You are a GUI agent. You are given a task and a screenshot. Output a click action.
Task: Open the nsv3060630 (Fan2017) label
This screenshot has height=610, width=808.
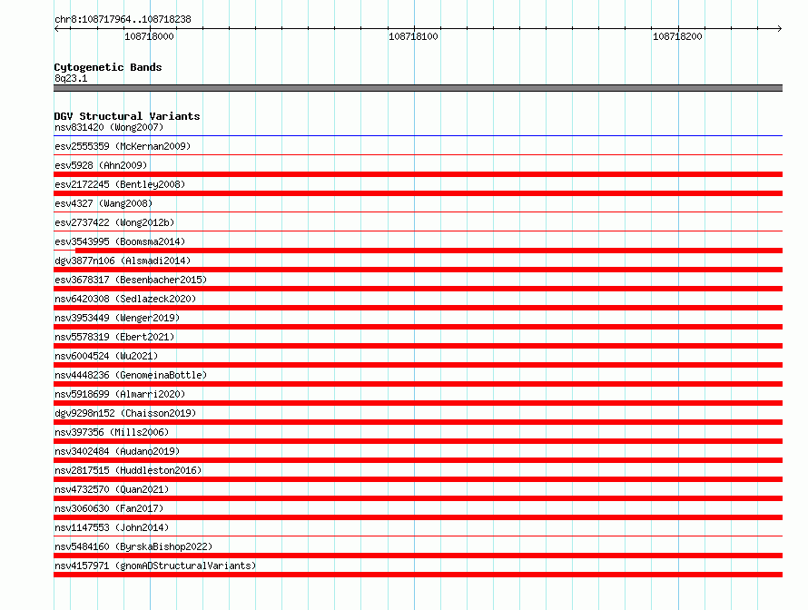109,508
